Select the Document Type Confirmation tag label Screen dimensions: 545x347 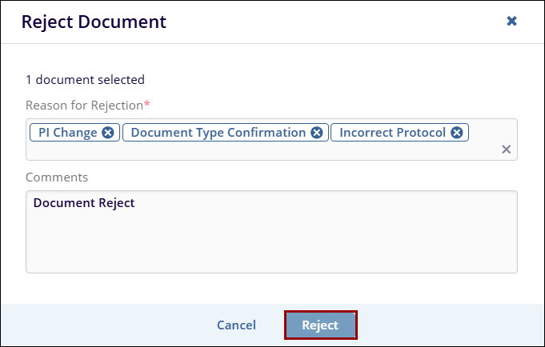pos(218,133)
